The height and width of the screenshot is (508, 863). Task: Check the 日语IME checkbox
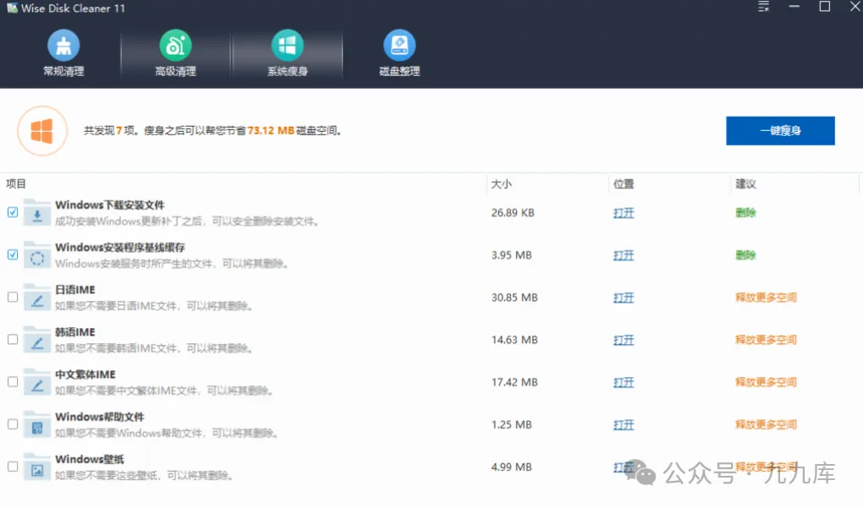coord(13,297)
